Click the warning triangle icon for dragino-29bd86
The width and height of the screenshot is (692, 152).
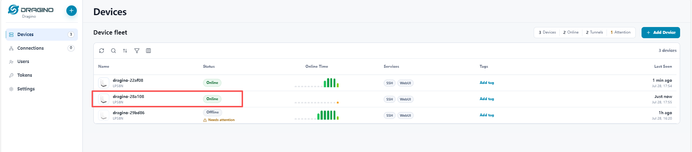point(205,120)
